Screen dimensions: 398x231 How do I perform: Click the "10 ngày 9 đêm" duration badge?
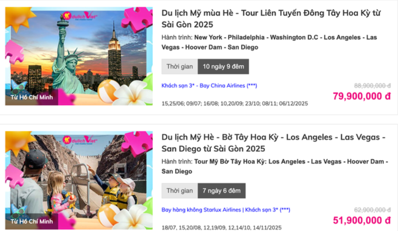click(223, 67)
